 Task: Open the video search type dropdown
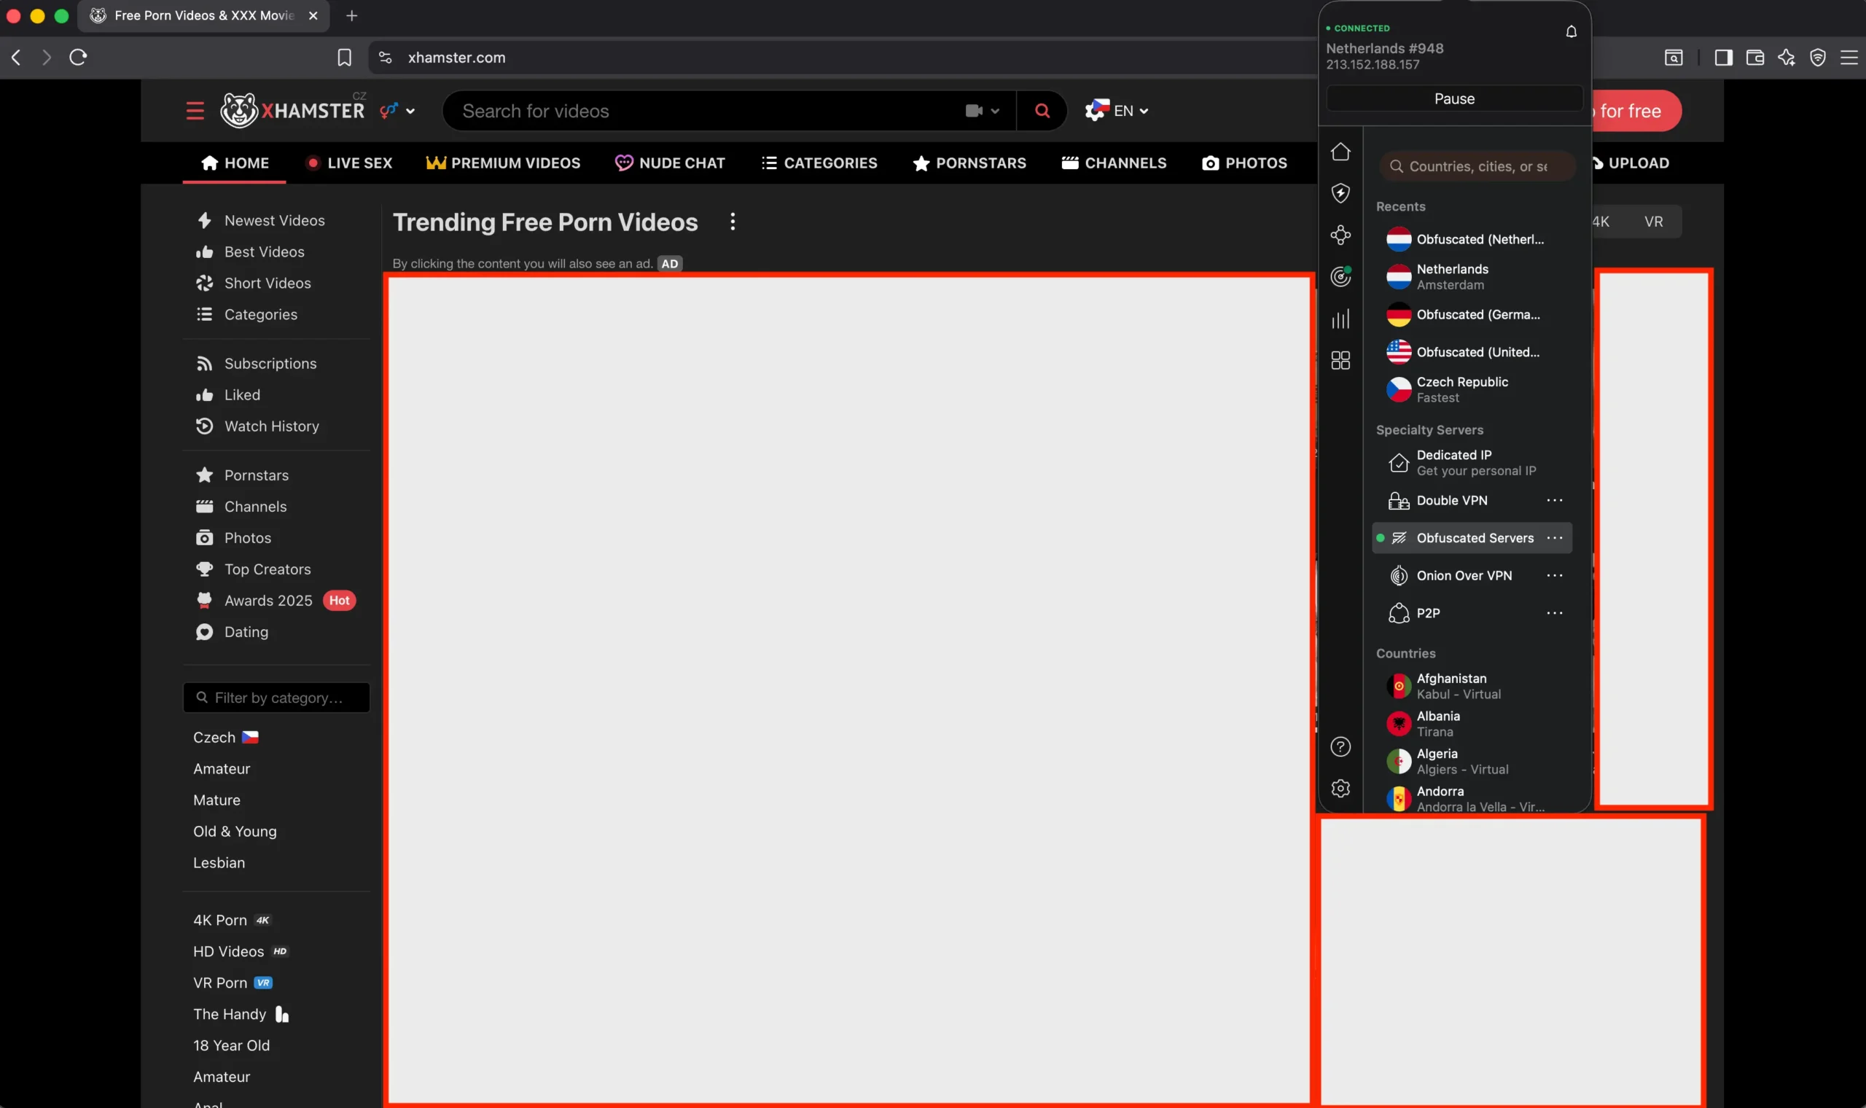click(x=982, y=111)
